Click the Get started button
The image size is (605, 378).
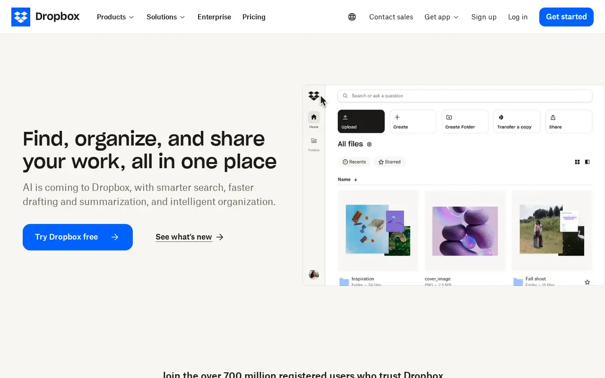click(566, 17)
